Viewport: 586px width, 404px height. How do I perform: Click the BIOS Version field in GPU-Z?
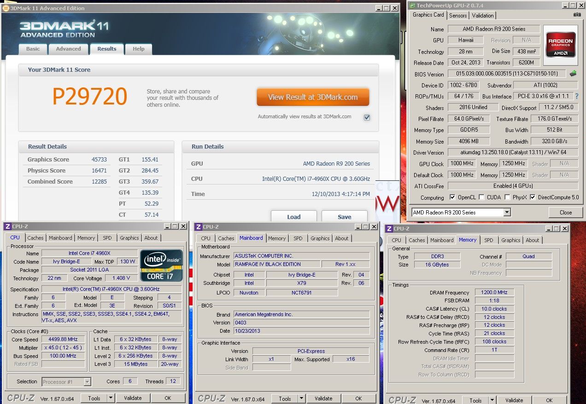pyautogui.click(x=507, y=74)
